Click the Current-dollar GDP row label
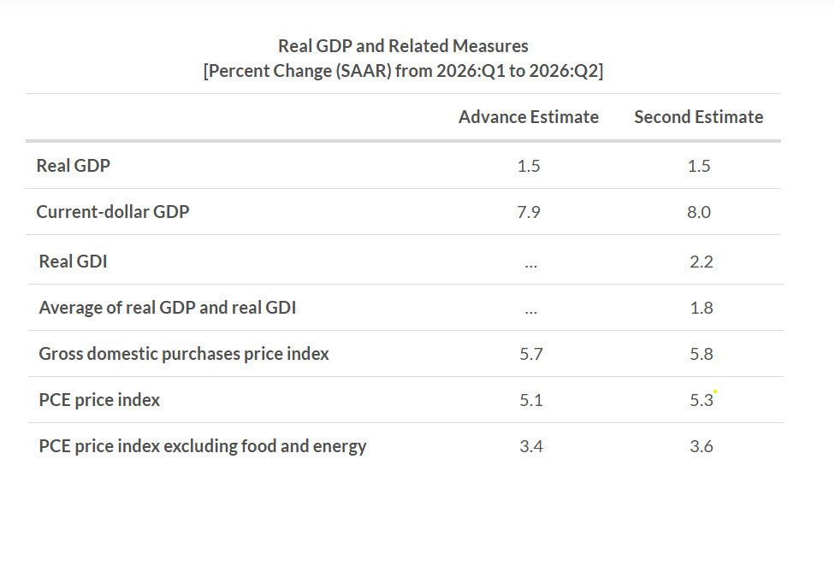 (113, 212)
